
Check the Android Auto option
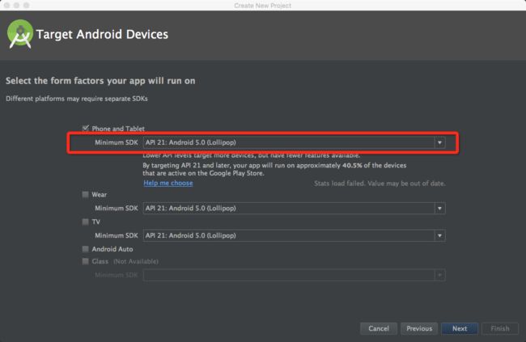(86, 249)
